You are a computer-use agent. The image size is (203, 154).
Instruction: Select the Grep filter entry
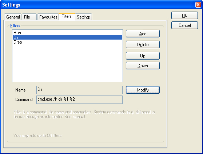(67, 42)
